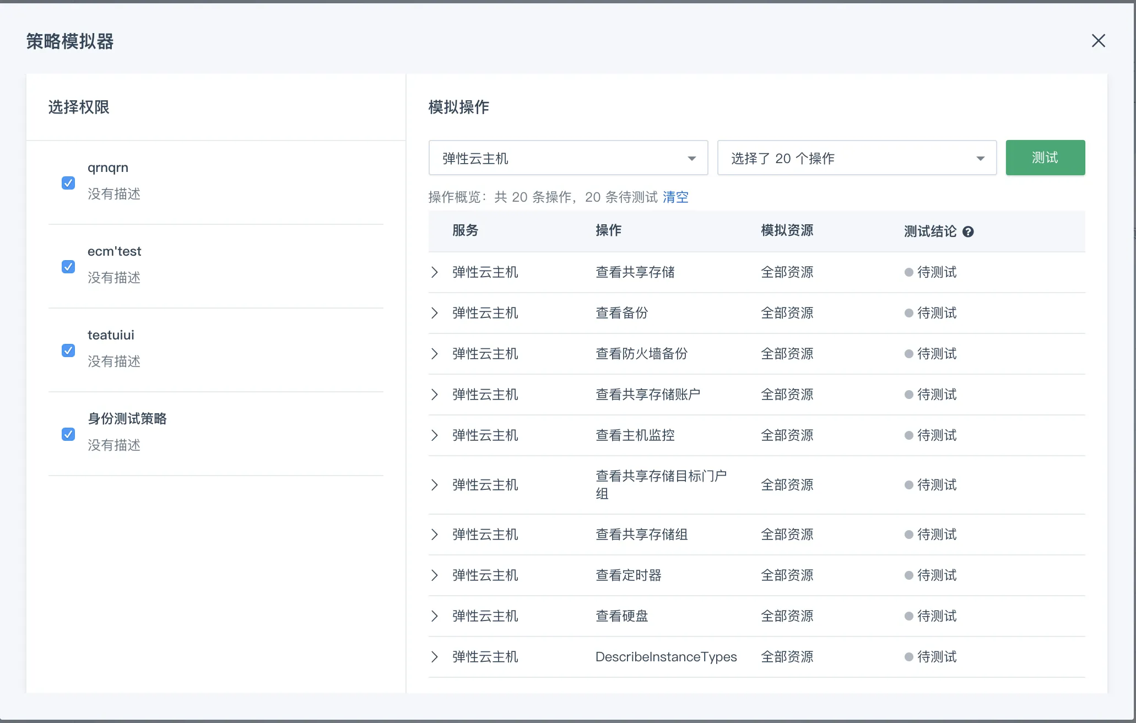
Task: Click the help icon beside 测试结论
Action: (x=968, y=232)
